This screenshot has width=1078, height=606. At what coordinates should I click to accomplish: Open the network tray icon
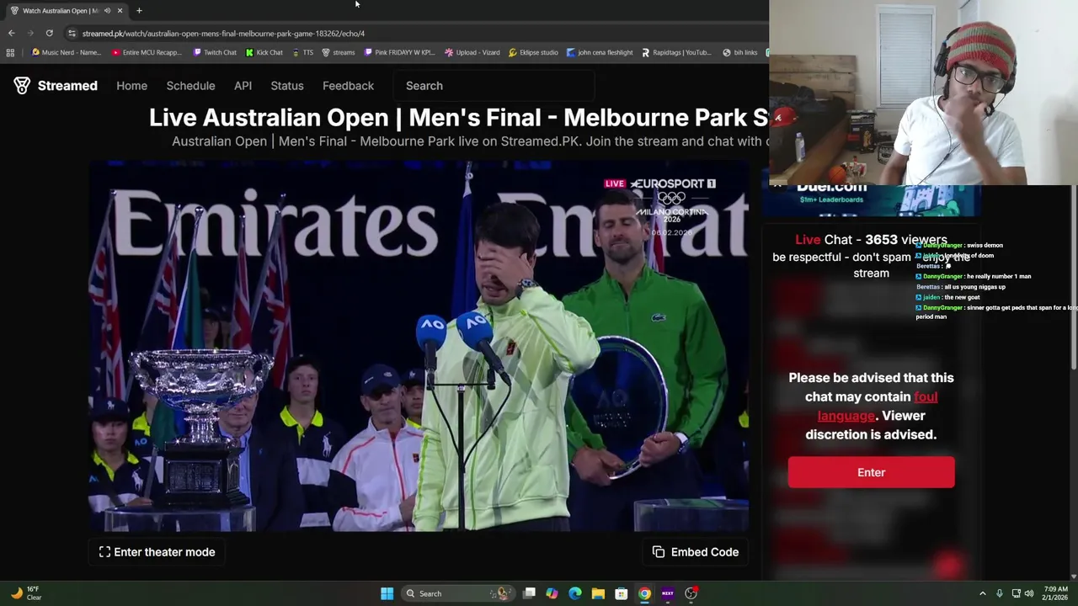click(x=1017, y=593)
